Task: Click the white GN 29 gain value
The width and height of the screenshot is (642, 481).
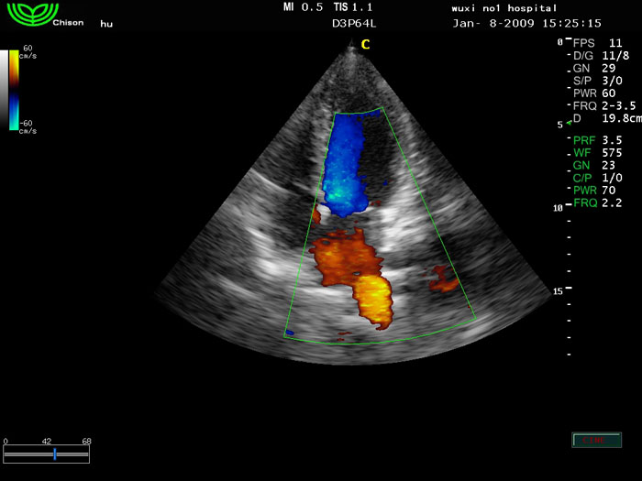Action: pyautogui.click(x=603, y=69)
